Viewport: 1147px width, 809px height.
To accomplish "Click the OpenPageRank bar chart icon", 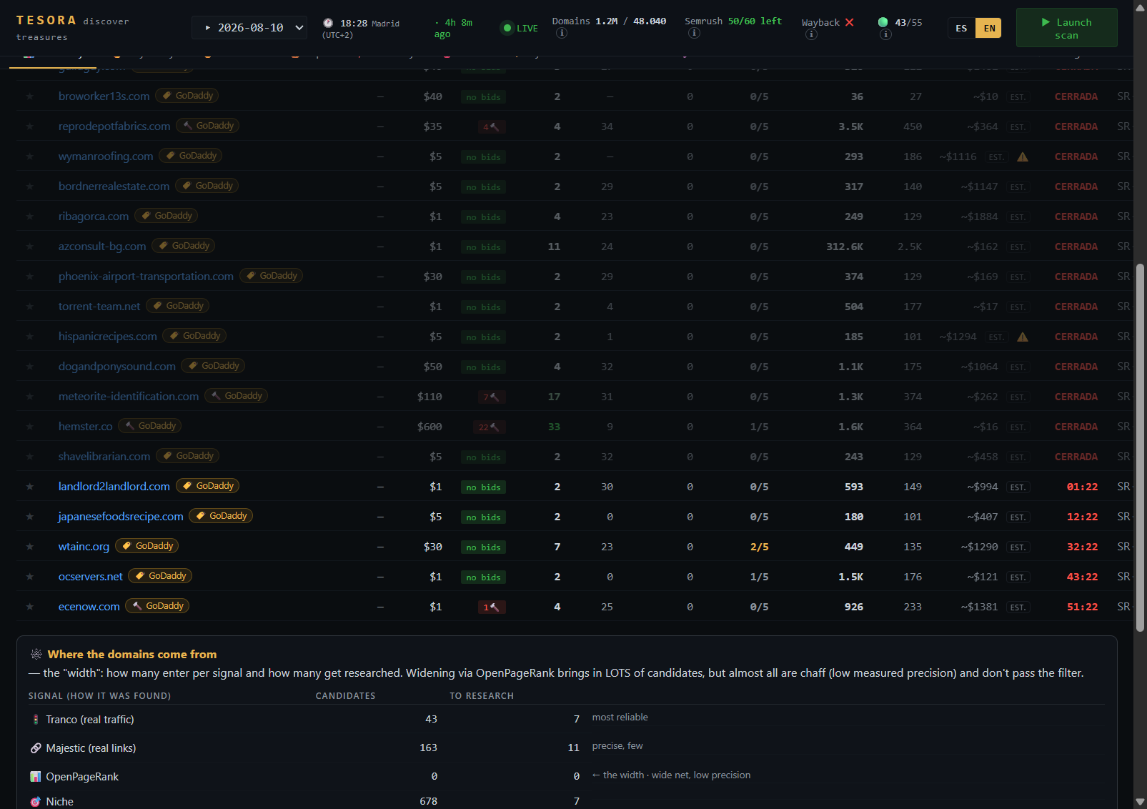I will click(x=36, y=777).
